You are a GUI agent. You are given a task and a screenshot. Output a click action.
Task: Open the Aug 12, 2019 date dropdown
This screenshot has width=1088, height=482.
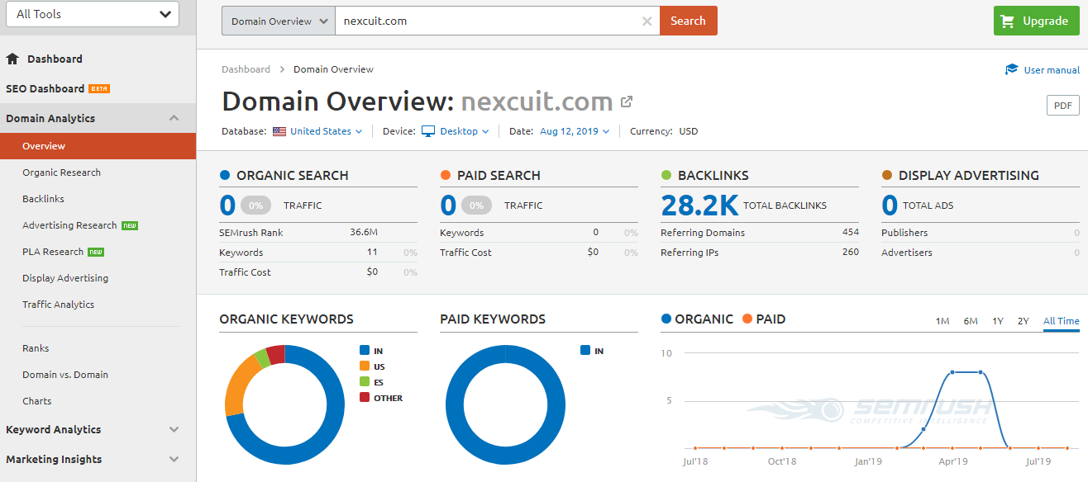tap(575, 131)
